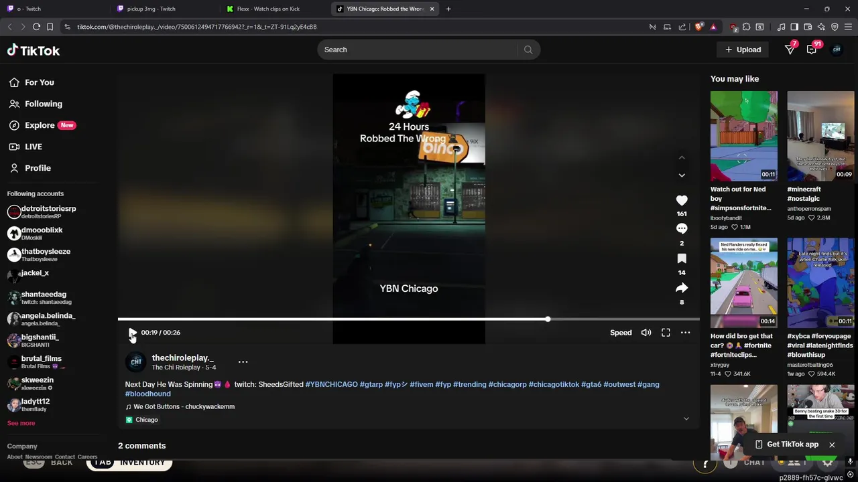Open the Speed playback menu

621,333
